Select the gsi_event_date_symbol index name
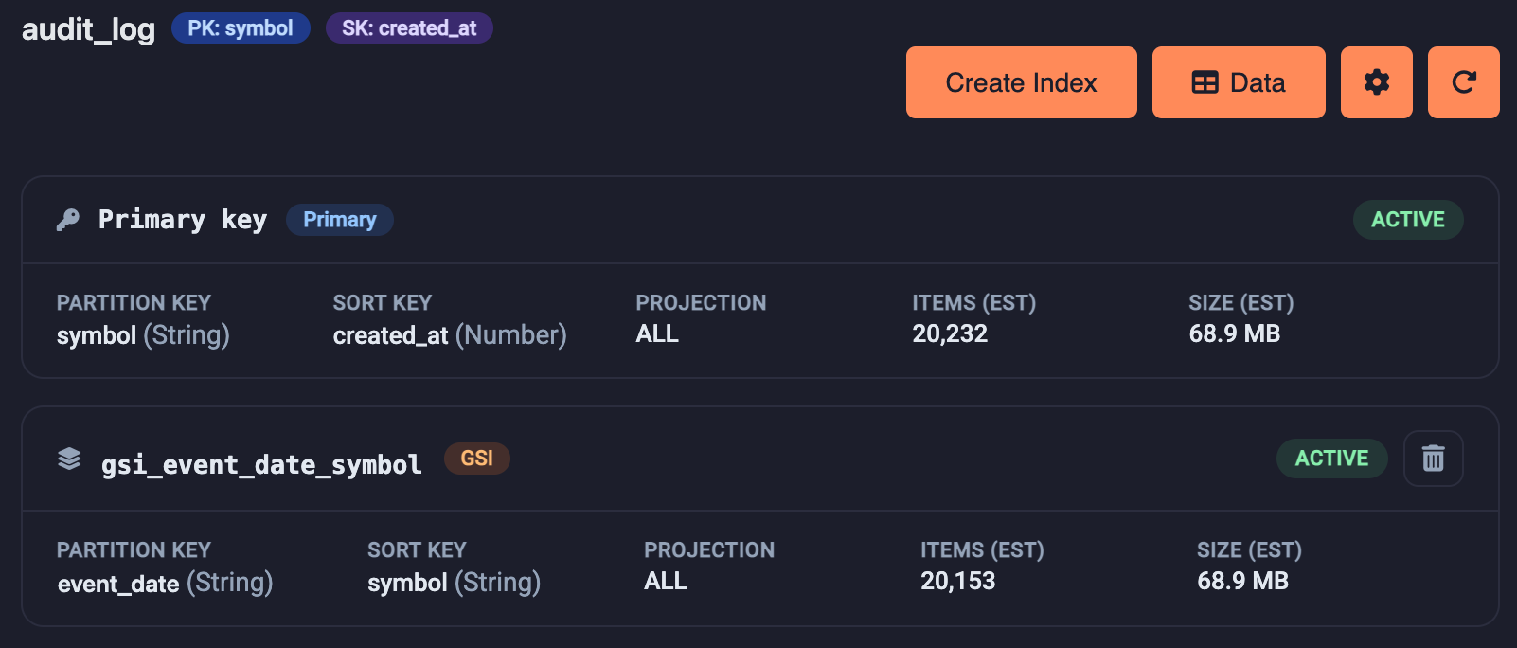 coord(261,464)
